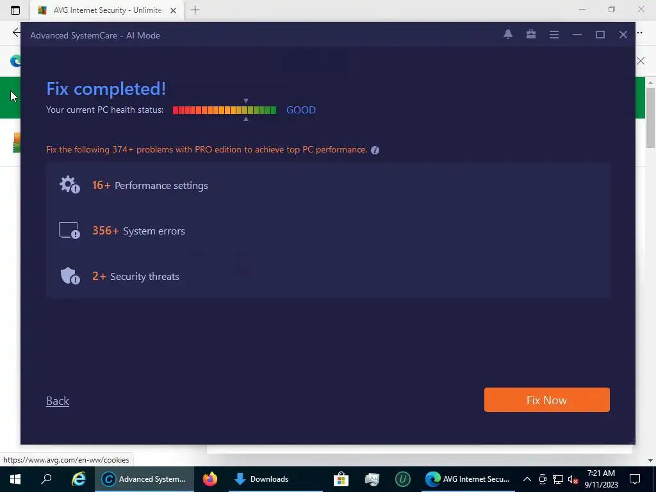The image size is (656, 492).
Task: Switch to AVG Internet Security Edge taskbar button
Action: pyautogui.click(x=468, y=479)
